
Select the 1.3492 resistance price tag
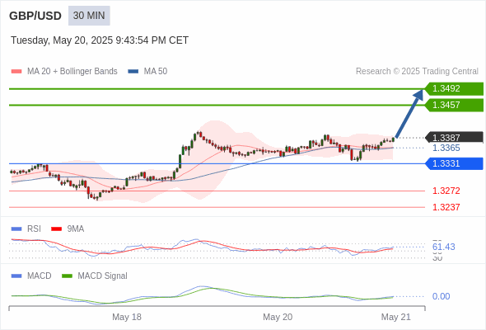(454, 88)
